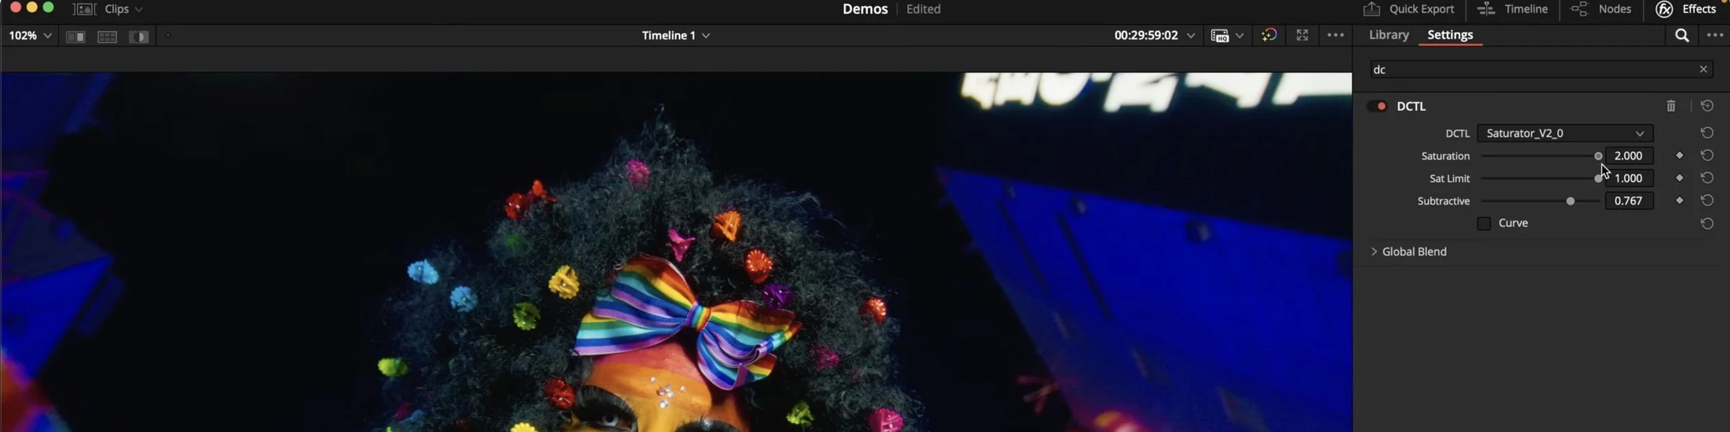Add a keyframe for Saturation
The image size is (1730, 432).
[x=1679, y=156]
